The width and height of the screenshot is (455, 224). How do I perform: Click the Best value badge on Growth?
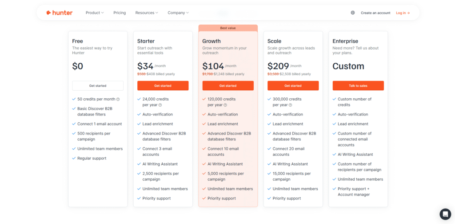228,28
